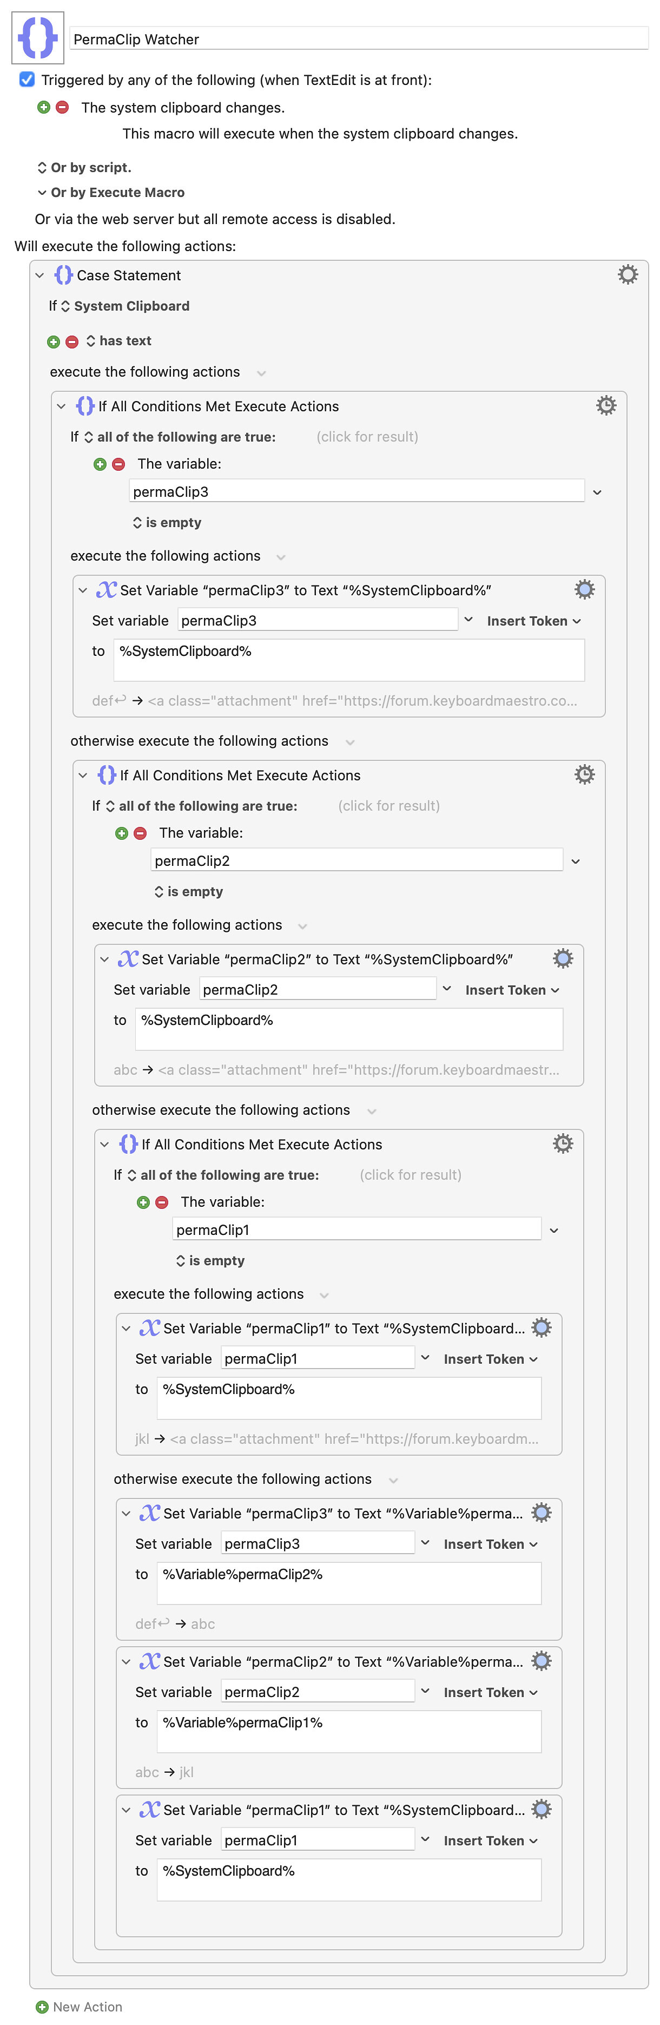Add a condition to the permaClip3 If action
660x2025 pixels.
[100, 465]
